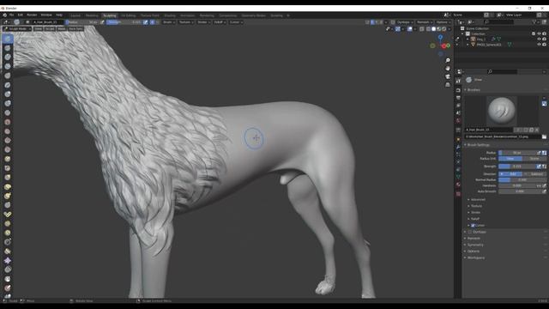The width and height of the screenshot is (549, 309).
Task: Switch to the UV Editing workspace tab
Action: pyautogui.click(x=128, y=15)
